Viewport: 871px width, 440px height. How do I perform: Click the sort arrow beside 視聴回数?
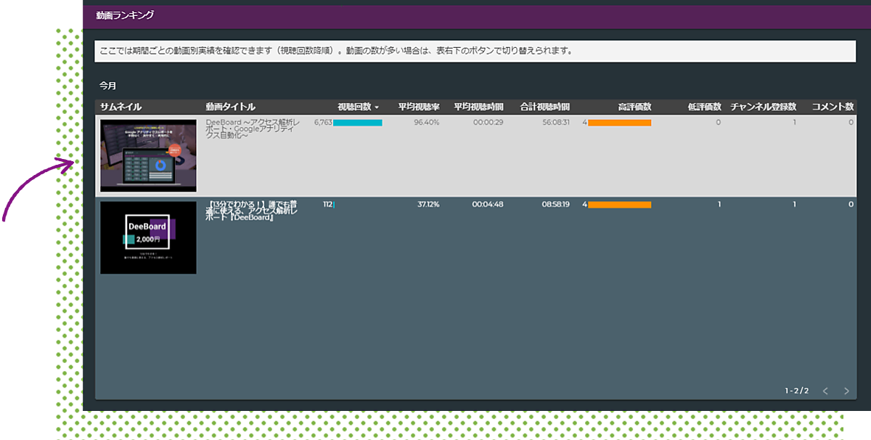coord(377,107)
